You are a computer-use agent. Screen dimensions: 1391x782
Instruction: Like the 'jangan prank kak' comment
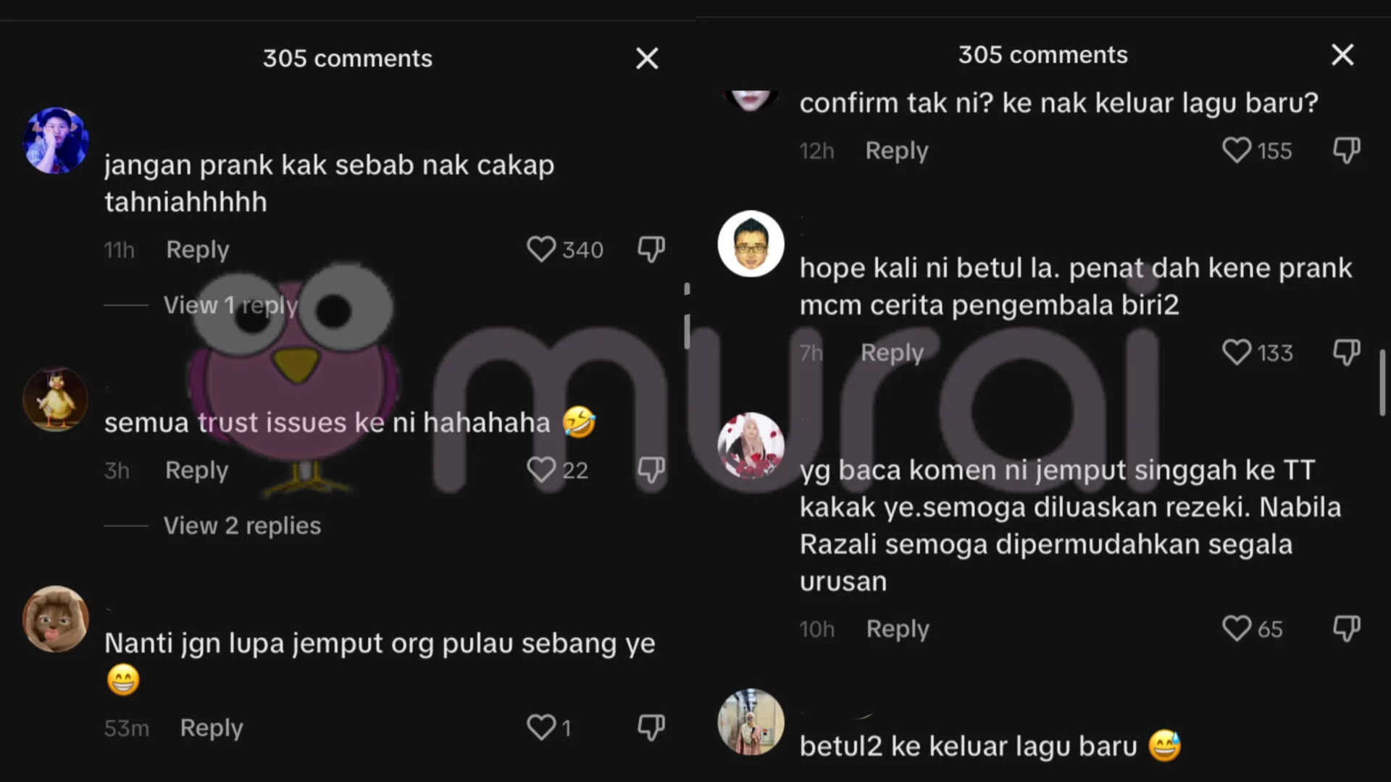tap(540, 250)
